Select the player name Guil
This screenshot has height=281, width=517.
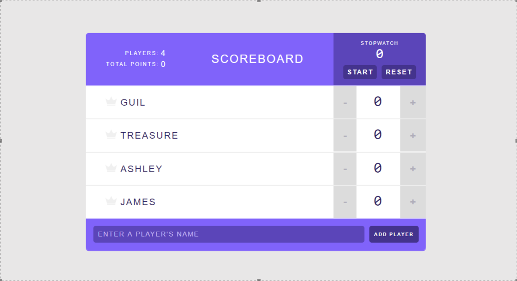tap(132, 102)
